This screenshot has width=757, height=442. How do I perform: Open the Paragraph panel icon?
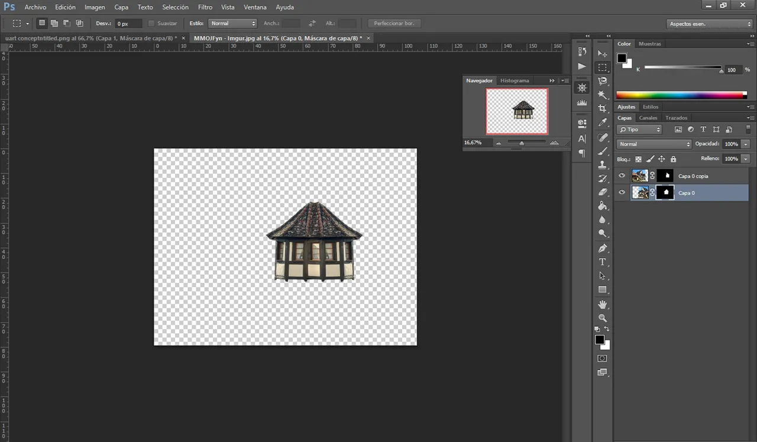coord(582,153)
